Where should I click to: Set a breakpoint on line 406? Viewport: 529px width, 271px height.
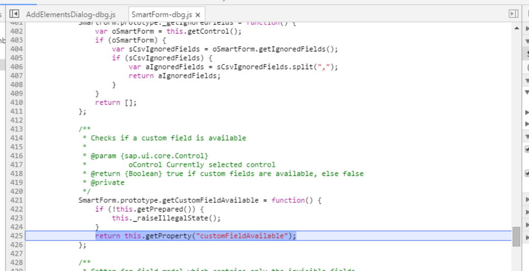(x=16, y=67)
